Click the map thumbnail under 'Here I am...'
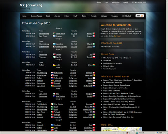This screenshot has width=168, height=134. click(x=122, y=129)
